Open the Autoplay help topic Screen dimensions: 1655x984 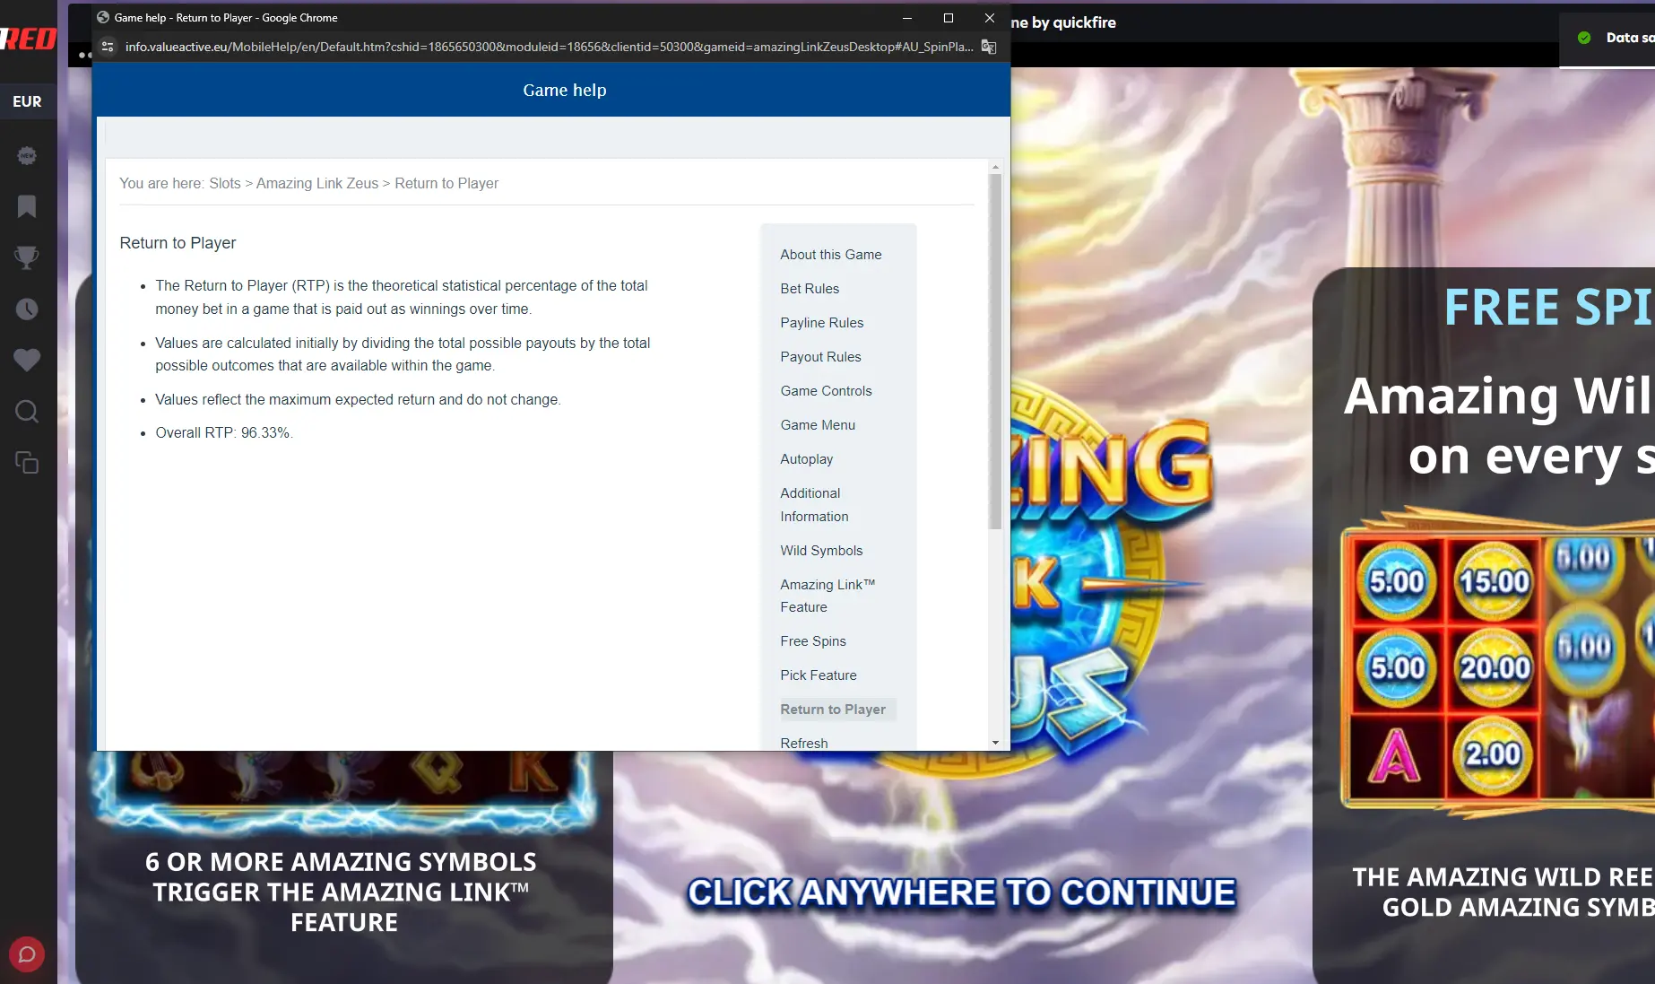tap(806, 459)
